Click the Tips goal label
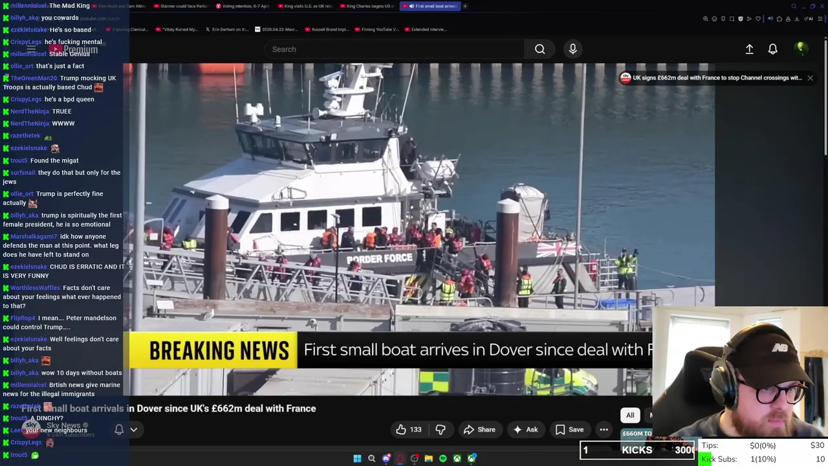 tap(710, 445)
